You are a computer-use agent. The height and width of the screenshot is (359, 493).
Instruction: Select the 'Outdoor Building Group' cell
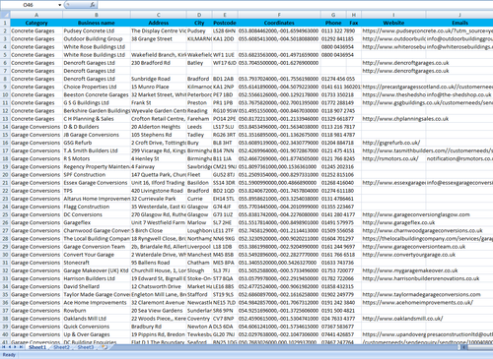click(97, 38)
